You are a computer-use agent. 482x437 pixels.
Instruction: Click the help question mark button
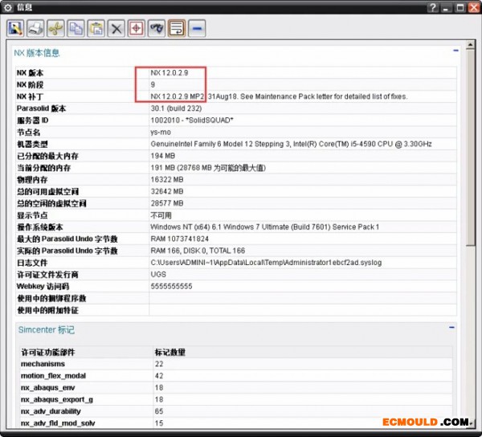pos(433,7)
